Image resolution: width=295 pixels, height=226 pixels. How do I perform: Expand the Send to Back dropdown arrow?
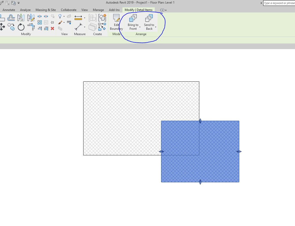coord(156,27)
